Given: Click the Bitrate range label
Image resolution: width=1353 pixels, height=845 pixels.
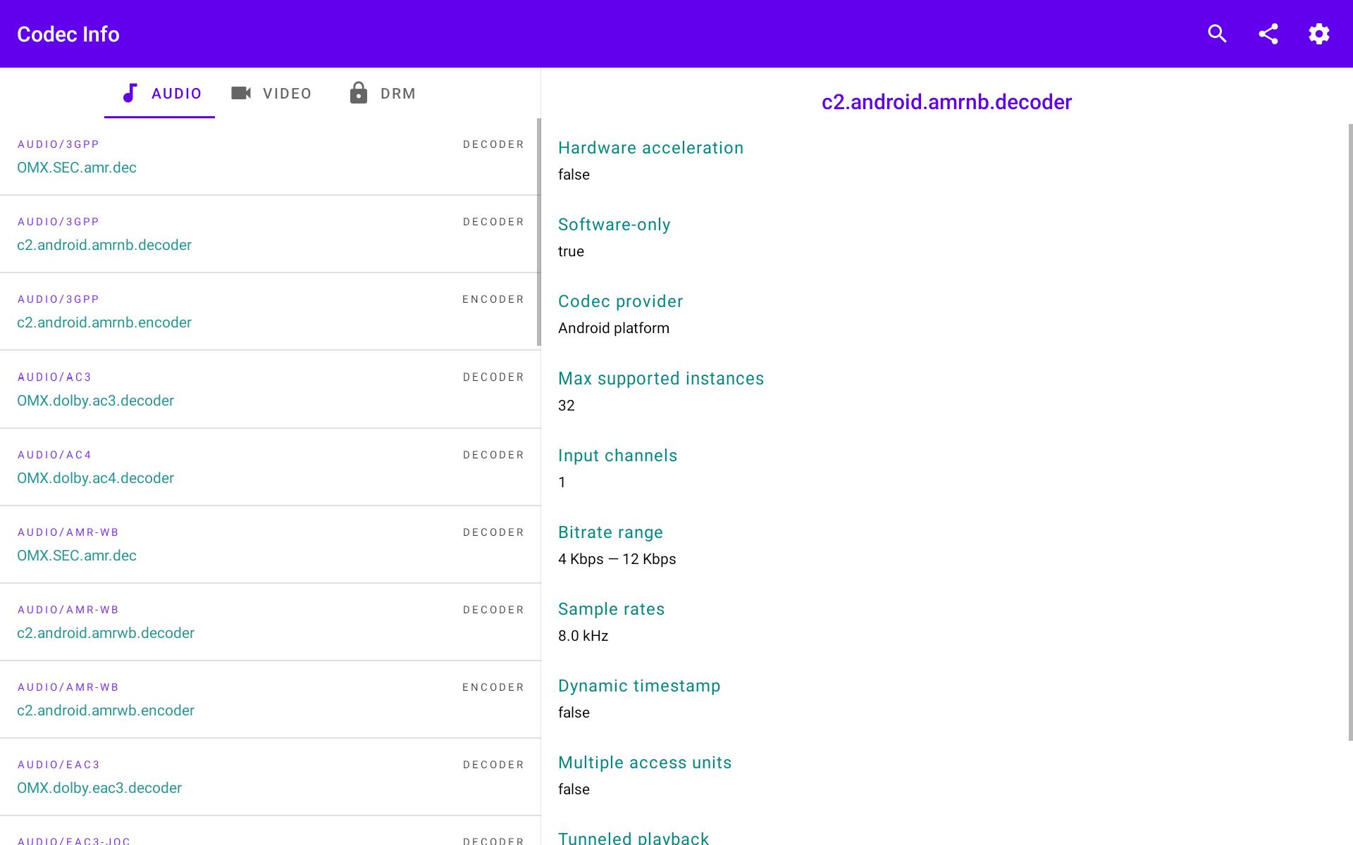Looking at the screenshot, I should pos(610,532).
